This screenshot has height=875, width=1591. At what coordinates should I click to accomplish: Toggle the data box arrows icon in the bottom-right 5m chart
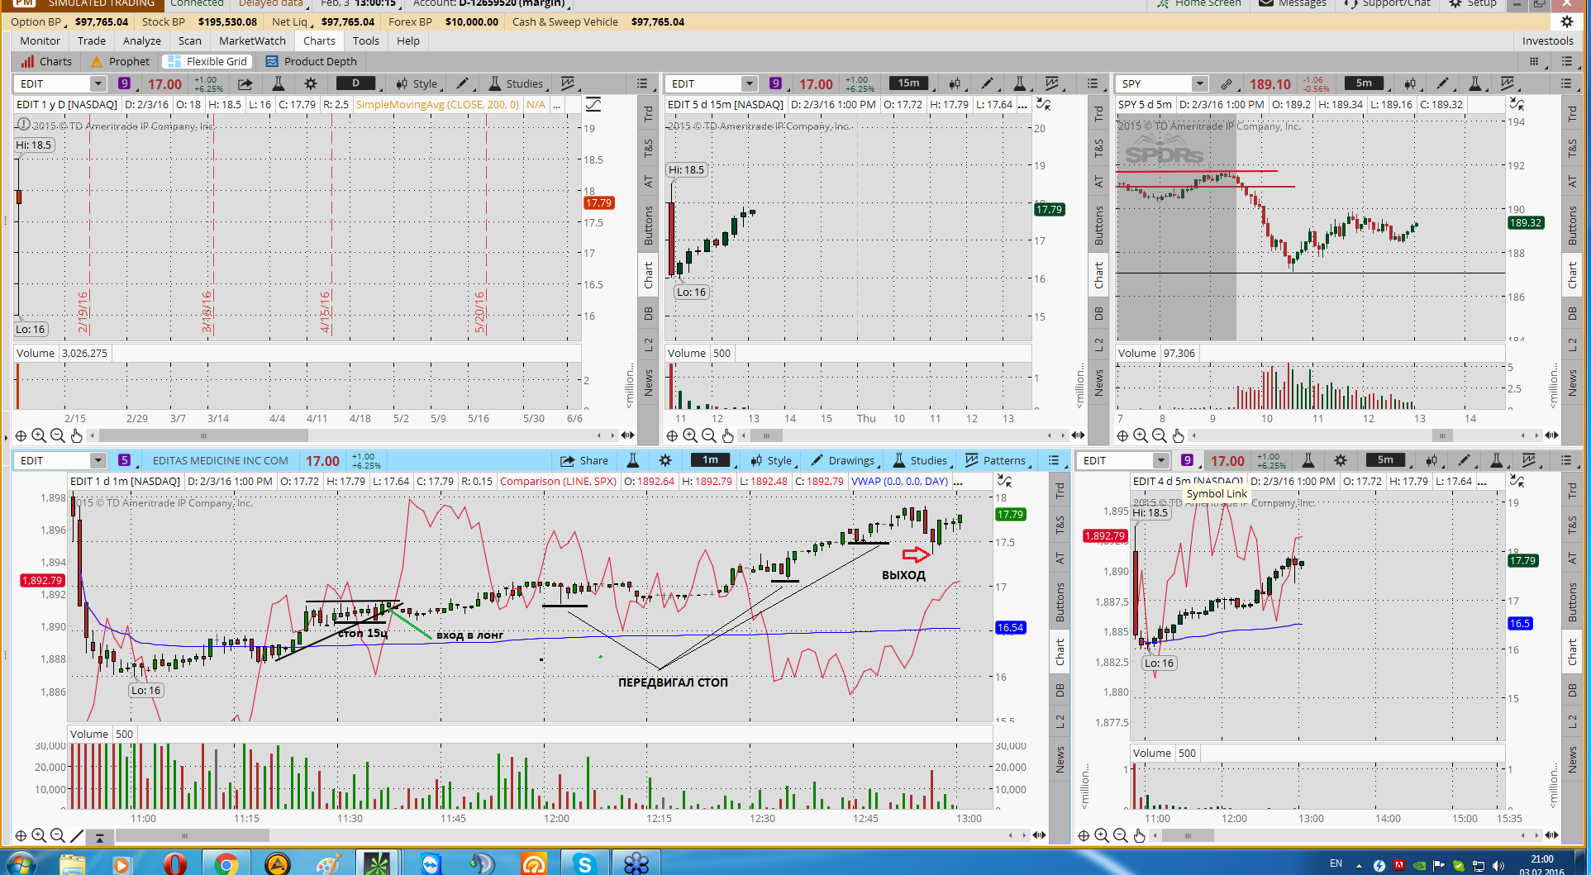click(x=1517, y=481)
